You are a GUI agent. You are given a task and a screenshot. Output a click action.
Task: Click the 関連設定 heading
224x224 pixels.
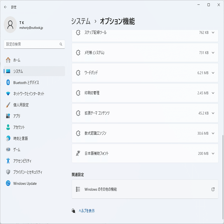point(78,174)
